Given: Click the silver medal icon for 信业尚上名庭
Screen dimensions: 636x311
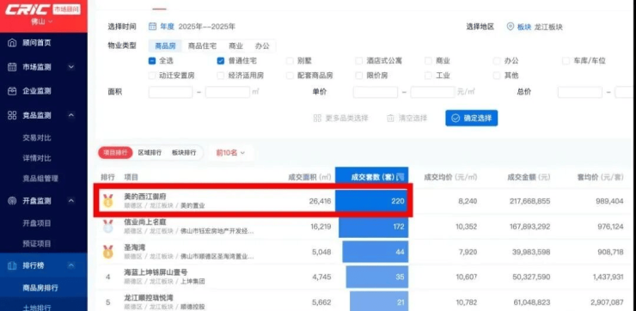Looking at the screenshot, I should pos(108,226).
